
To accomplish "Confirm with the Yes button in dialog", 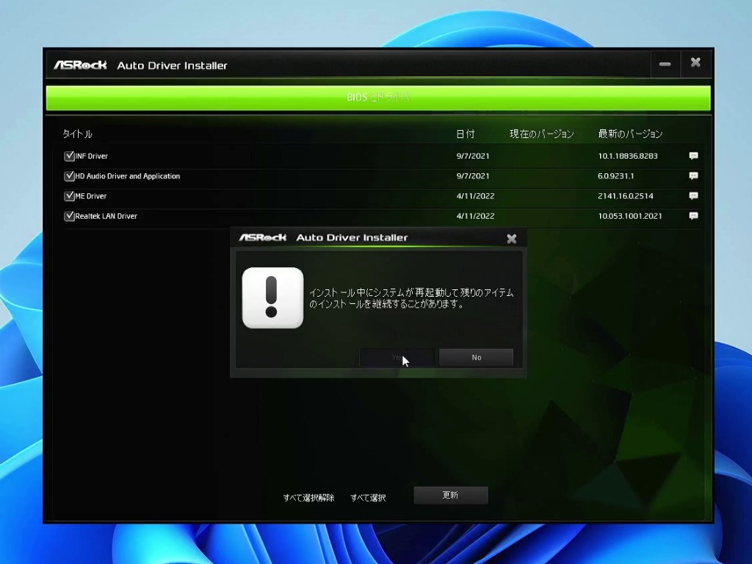I will [x=397, y=358].
